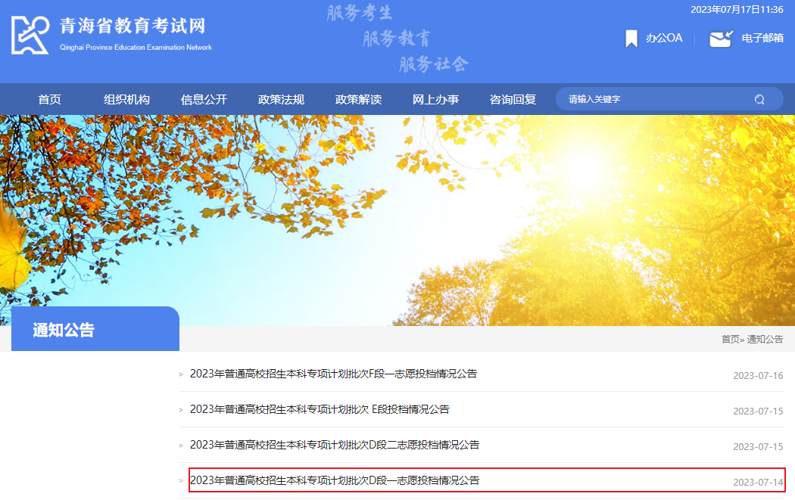
Task: Click the search magnifier icon
Action: pyautogui.click(x=759, y=99)
